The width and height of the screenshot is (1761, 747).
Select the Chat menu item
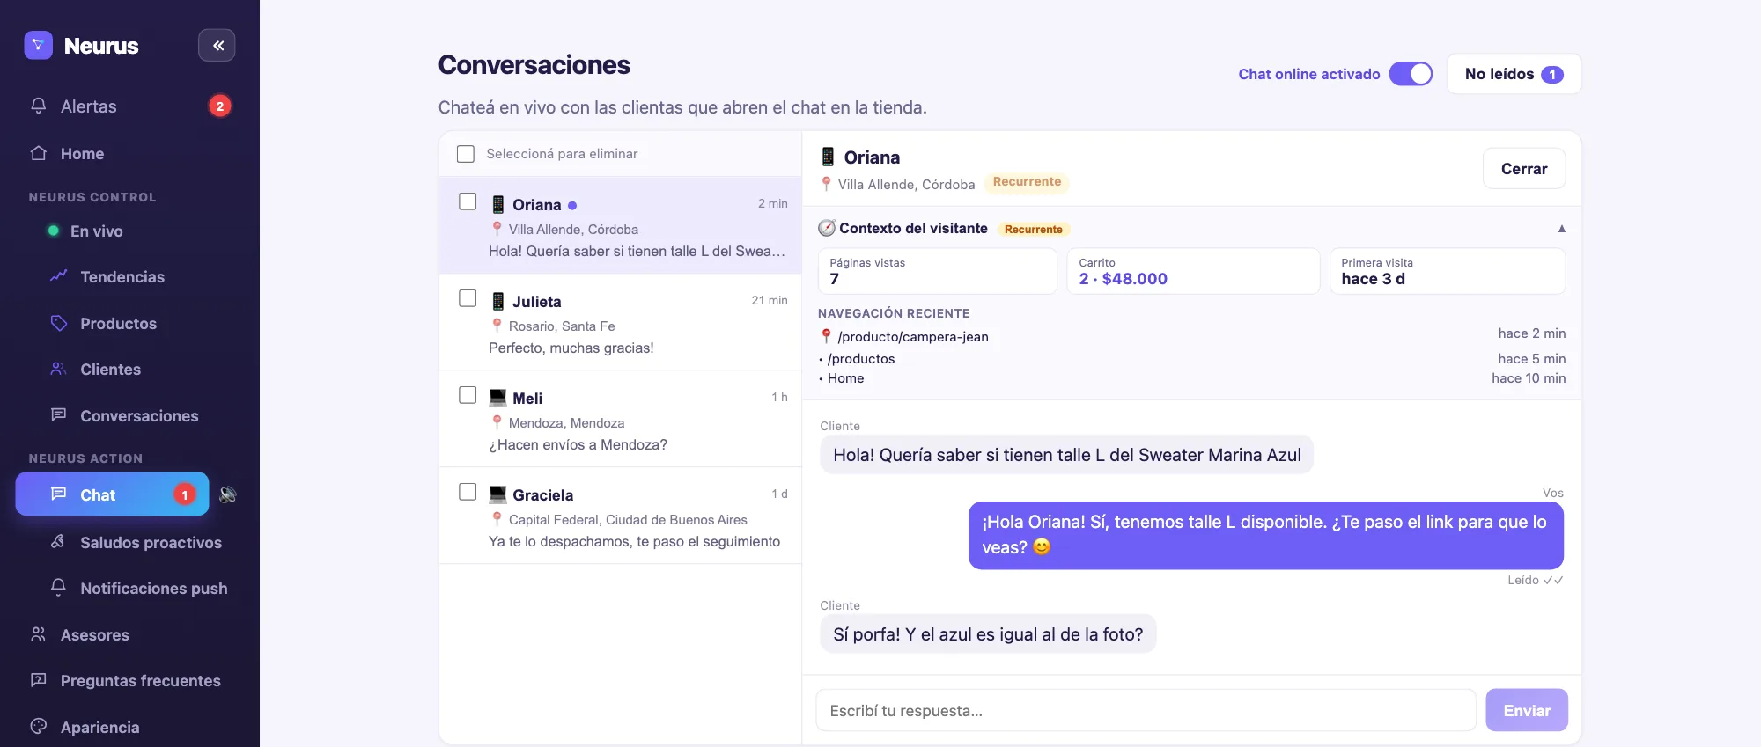coord(112,494)
